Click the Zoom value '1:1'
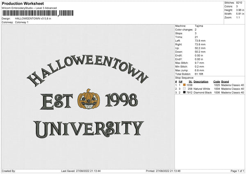246x174 pixels. point(238,17)
